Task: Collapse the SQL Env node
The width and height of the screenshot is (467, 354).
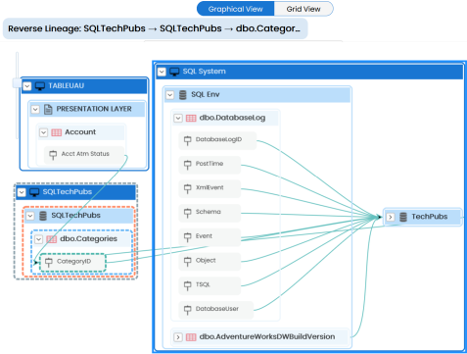Action: [x=170, y=95]
